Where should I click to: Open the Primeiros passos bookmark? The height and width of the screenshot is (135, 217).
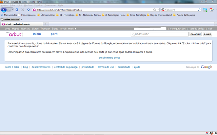tap(27, 15)
